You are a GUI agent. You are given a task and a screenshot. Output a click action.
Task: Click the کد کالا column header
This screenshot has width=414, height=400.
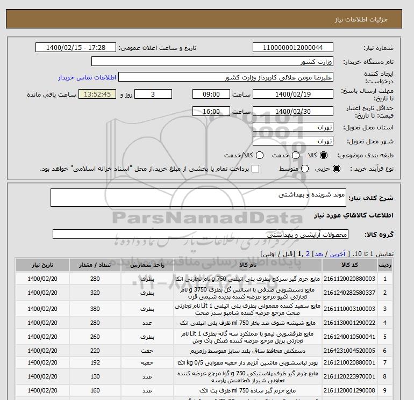pyautogui.click(x=349, y=265)
